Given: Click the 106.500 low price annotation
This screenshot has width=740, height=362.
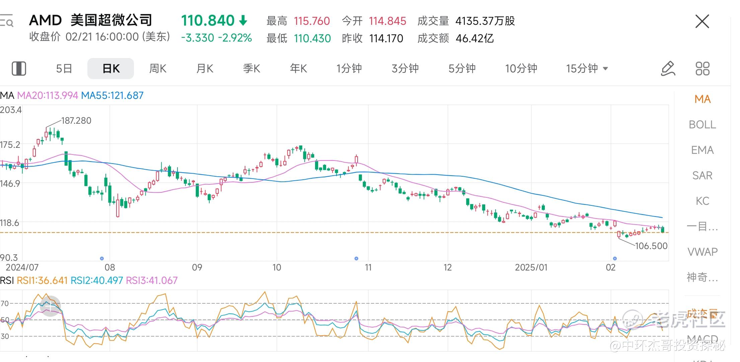Looking at the screenshot, I should coord(651,246).
